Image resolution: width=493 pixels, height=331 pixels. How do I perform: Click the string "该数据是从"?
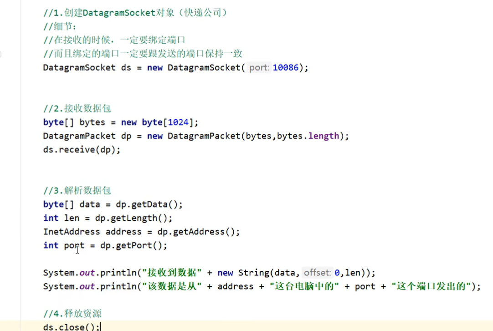(172, 286)
